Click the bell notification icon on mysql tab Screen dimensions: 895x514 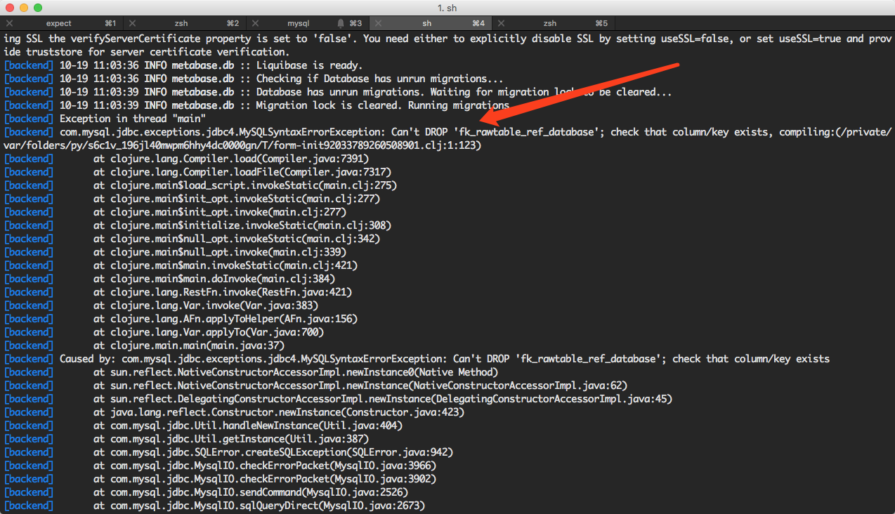[341, 23]
